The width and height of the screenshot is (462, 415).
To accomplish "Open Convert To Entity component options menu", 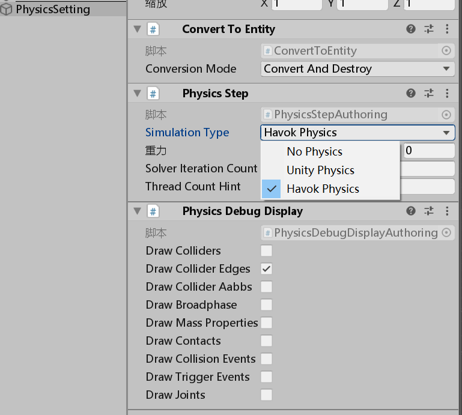I will point(447,29).
